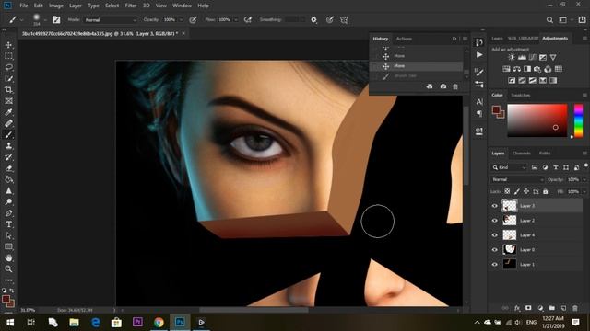Toggle lock image pixels brush icon
This screenshot has width=590, height=331.
(x=517, y=191)
